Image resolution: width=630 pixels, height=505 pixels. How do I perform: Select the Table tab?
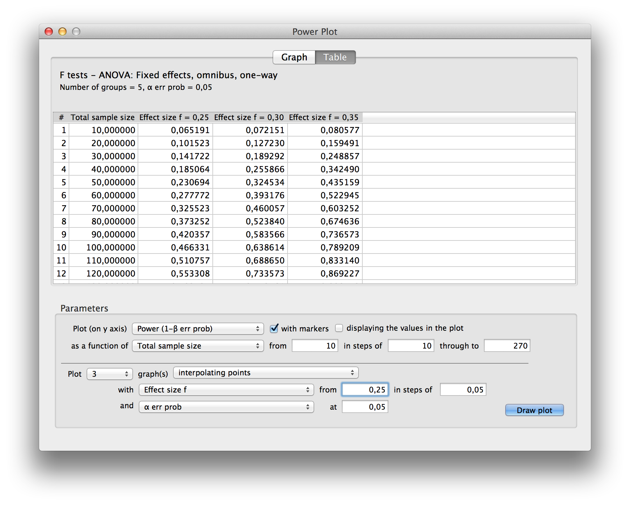(x=335, y=57)
